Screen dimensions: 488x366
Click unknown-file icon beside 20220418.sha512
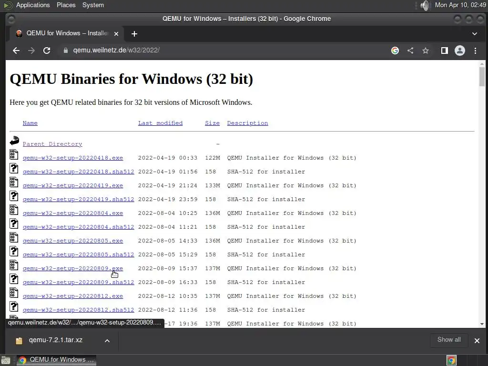pyautogui.click(x=14, y=168)
